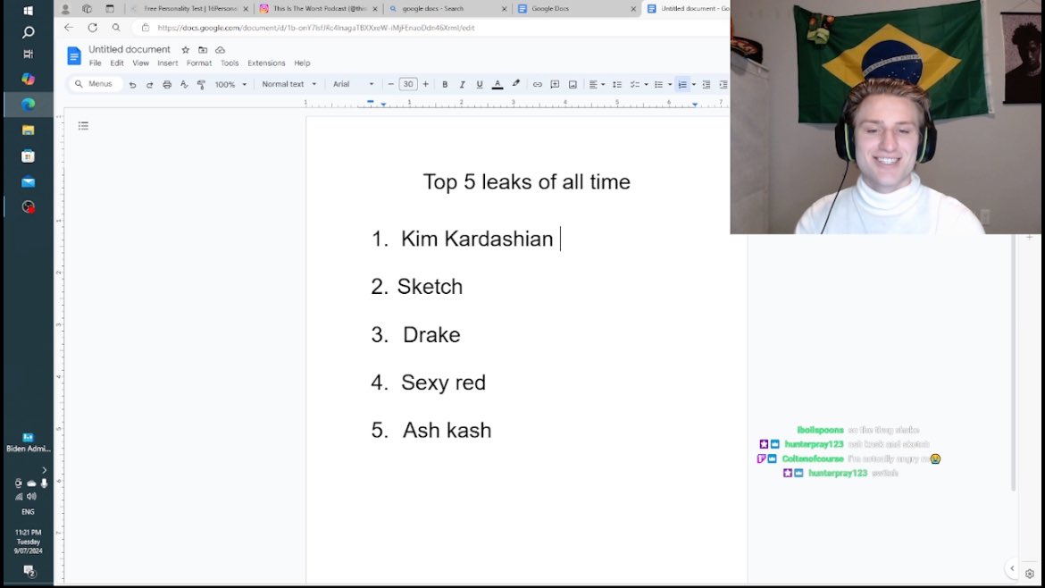Open the Arial font dropdown
Image resolution: width=1045 pixels, height=588 pixels.
[353, 84]
